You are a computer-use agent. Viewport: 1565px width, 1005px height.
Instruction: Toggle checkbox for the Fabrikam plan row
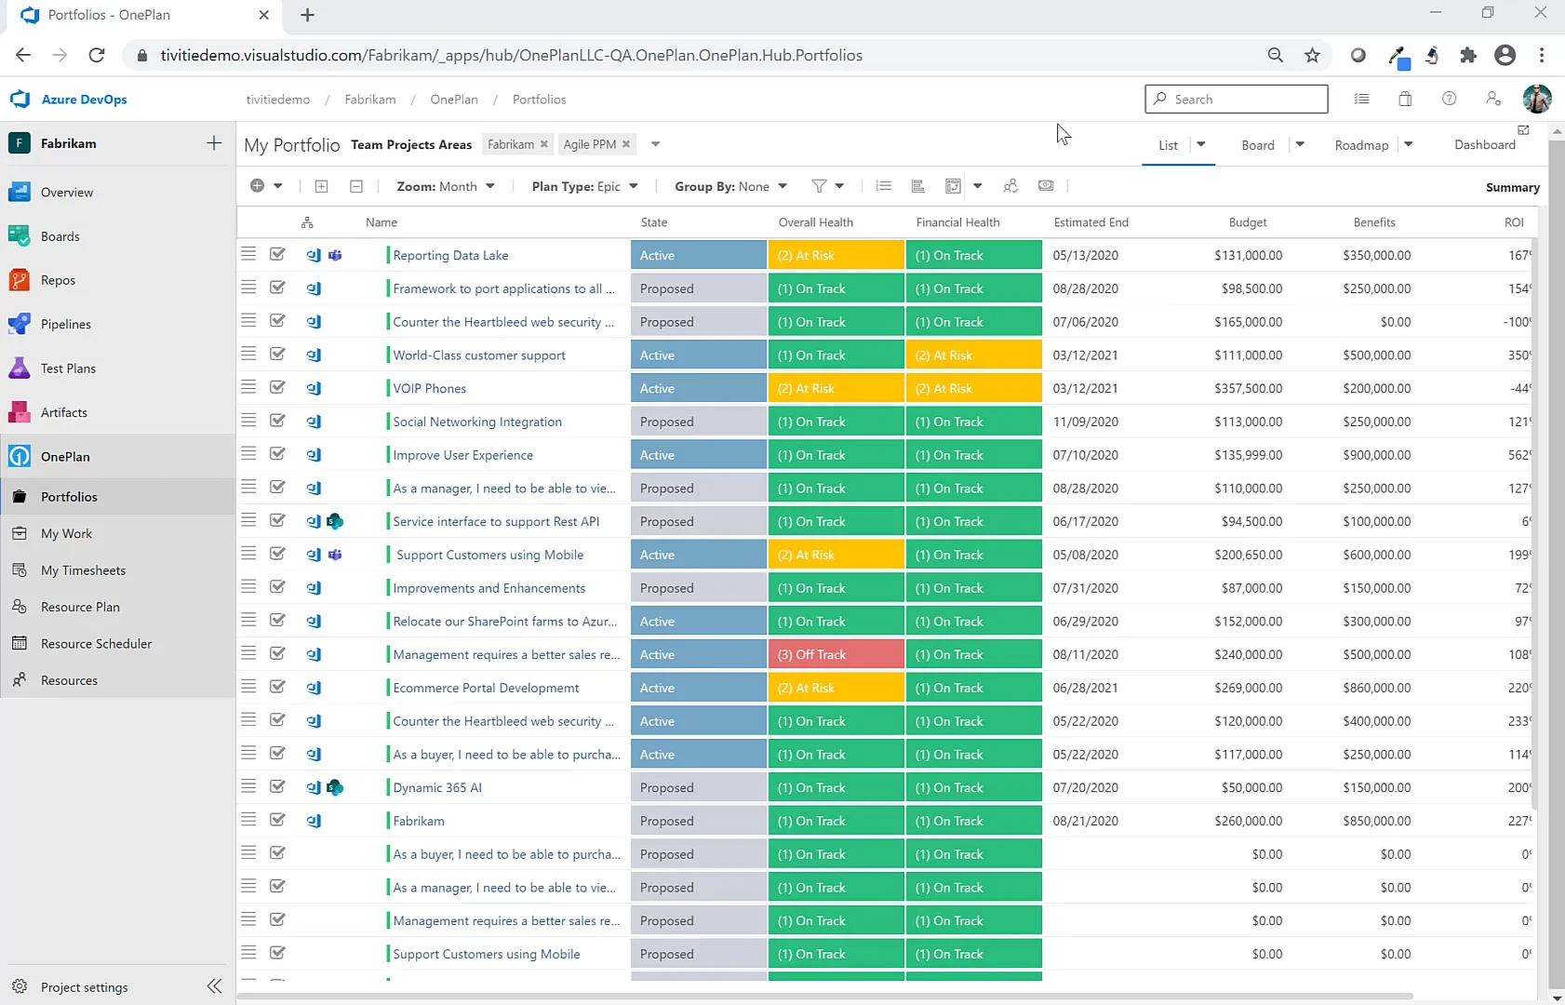click(x=277, y=820)
